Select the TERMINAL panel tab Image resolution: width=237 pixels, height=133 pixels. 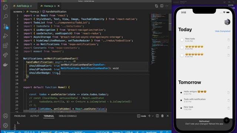[49, 116]
